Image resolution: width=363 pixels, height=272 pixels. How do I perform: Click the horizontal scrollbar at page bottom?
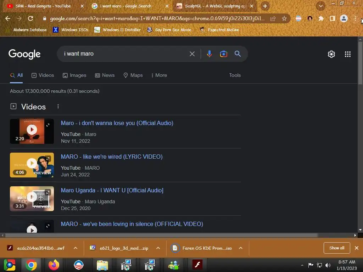tap(162, 235)
